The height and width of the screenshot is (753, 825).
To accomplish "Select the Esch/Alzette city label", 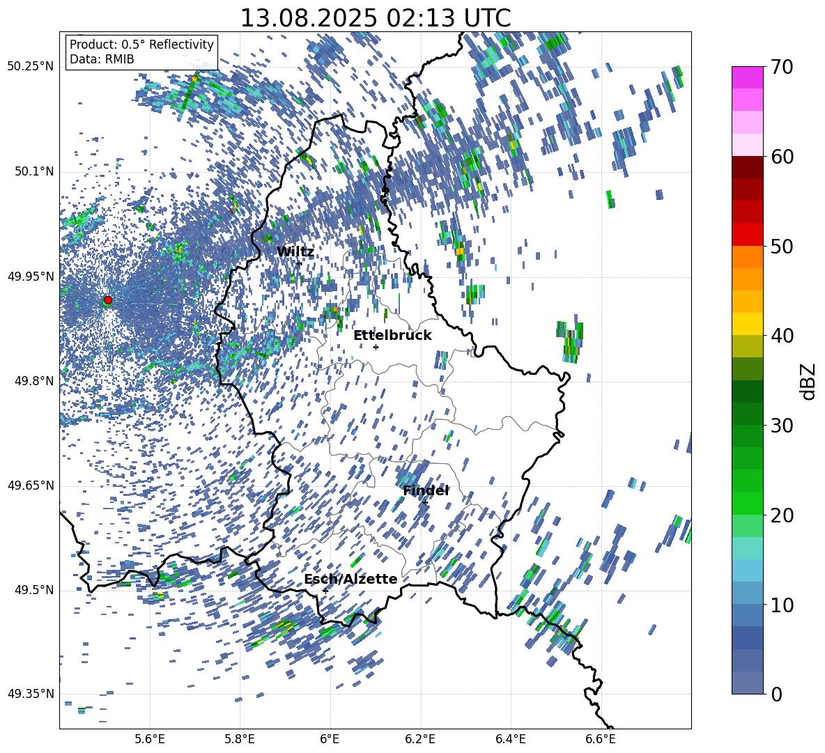I will click(350, 579).
